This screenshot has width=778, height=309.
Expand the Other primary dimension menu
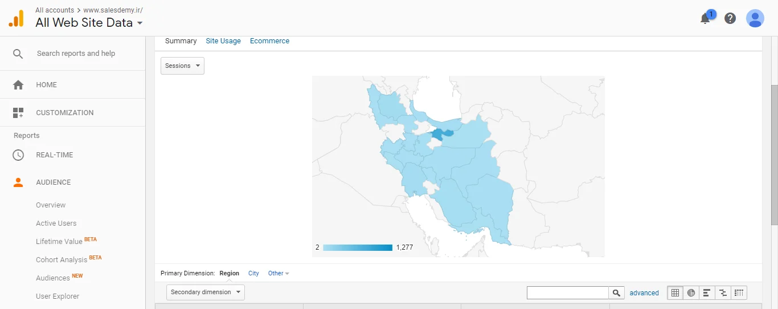279,274
